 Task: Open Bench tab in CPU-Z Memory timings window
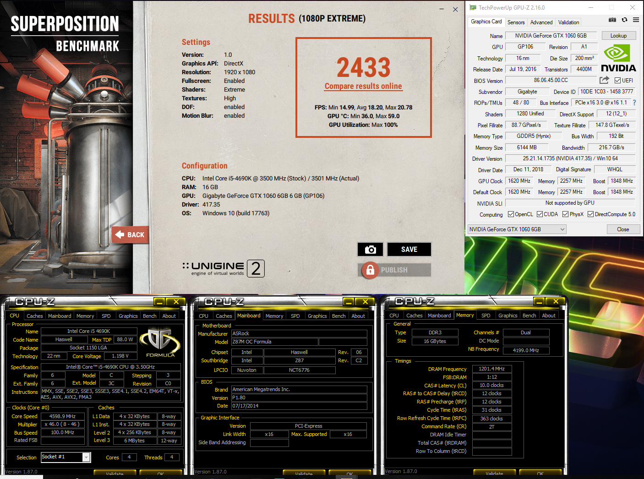[529, 316]
